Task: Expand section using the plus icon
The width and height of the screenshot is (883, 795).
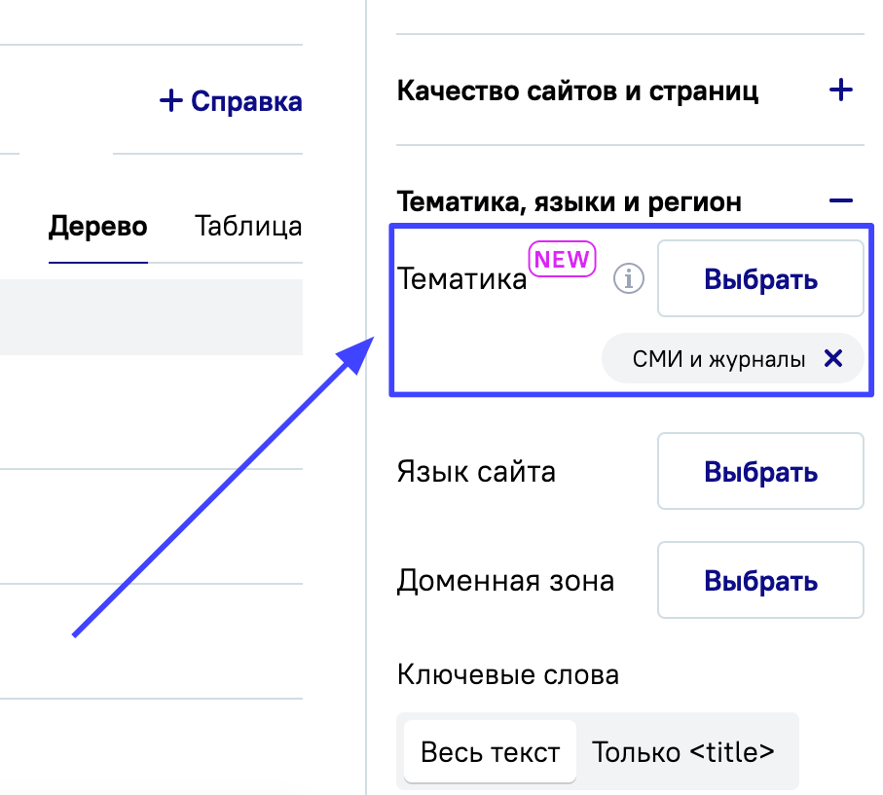Action: tap(839, 91)
